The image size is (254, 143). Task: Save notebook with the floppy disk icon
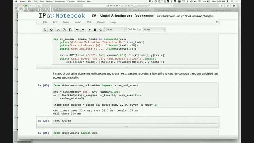coord(45,29)
